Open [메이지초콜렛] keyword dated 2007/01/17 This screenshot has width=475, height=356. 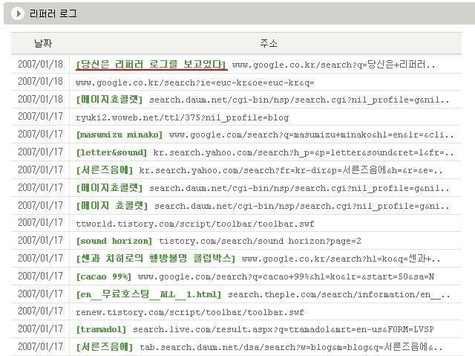click(109, 188)
